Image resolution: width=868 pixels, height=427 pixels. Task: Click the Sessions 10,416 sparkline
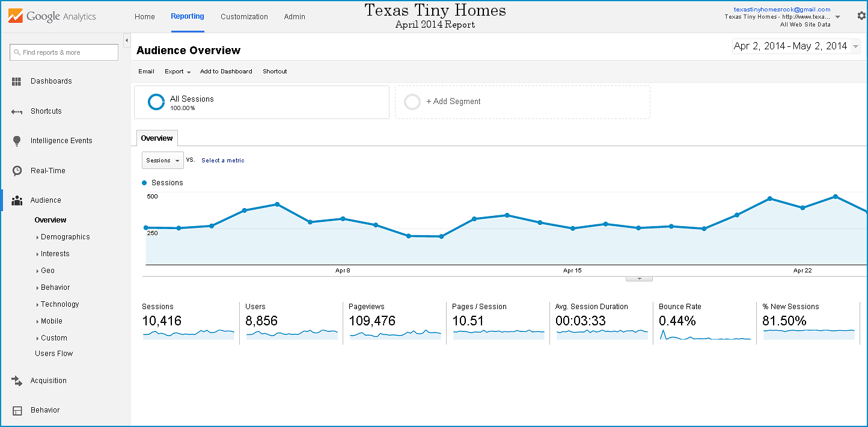189,333
